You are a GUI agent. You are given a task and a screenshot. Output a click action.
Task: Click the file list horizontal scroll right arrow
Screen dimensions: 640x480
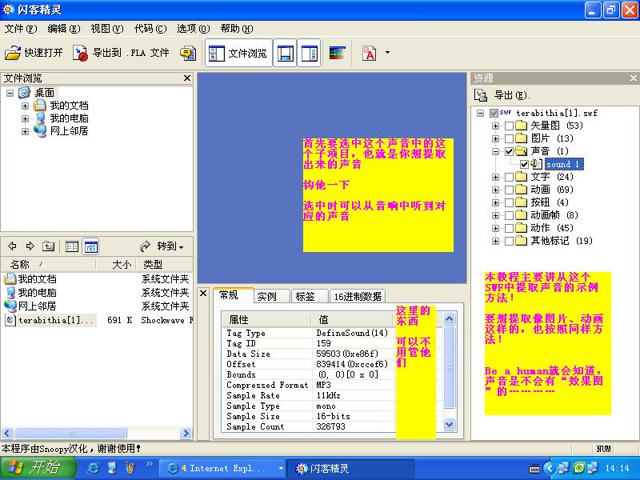186,433
